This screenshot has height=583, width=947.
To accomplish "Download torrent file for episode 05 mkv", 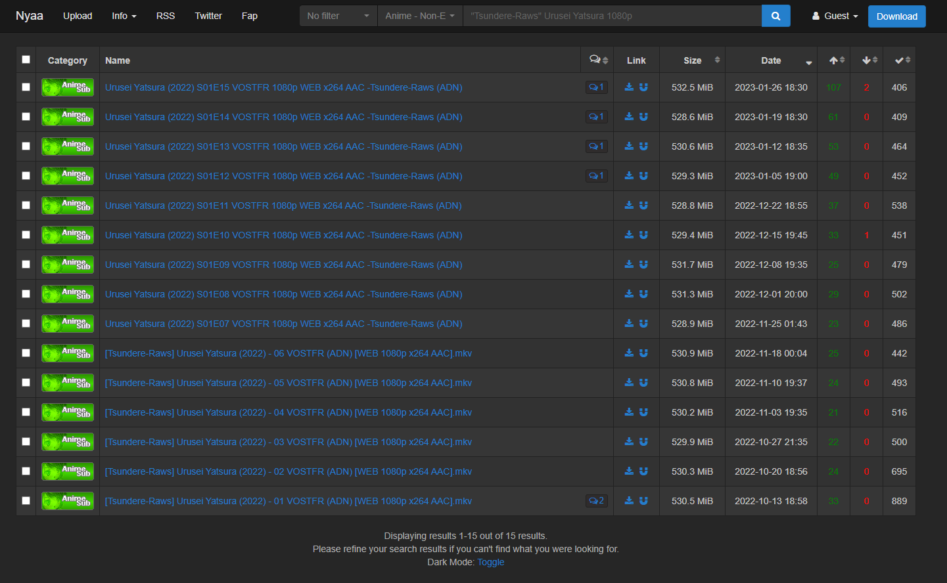I will 629,383.
